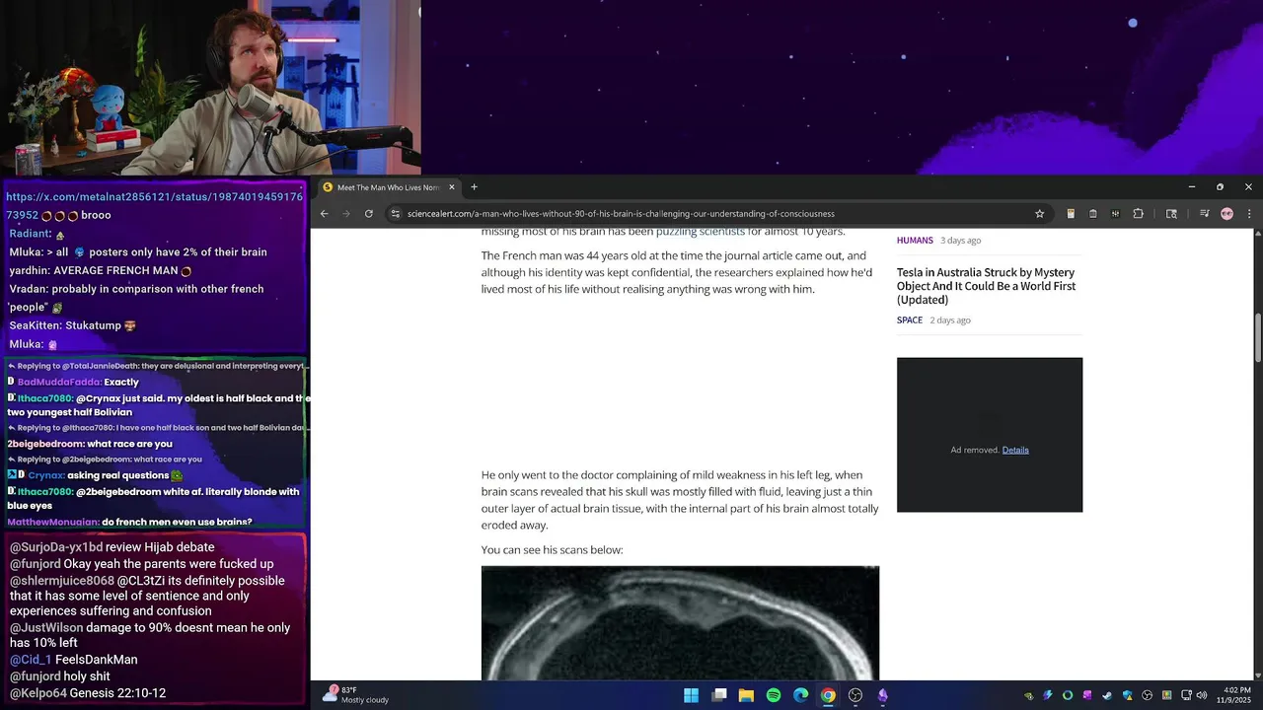Open the Chrome profile avatar
The image size is (1263, 710).
point(1226,214)
